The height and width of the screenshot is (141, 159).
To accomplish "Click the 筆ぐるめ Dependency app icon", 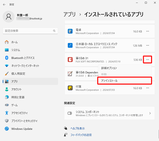I will pyautogui.click(x=70, y=74).
